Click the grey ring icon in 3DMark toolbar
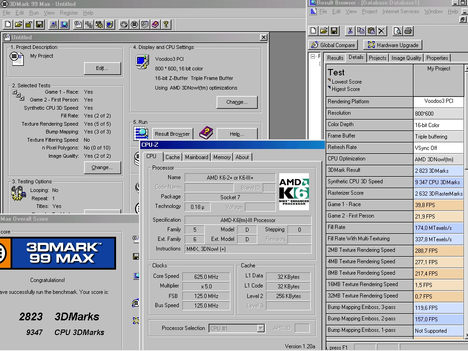Image resolution: width=468 pixels, height=351 pixels. point(124,25)
